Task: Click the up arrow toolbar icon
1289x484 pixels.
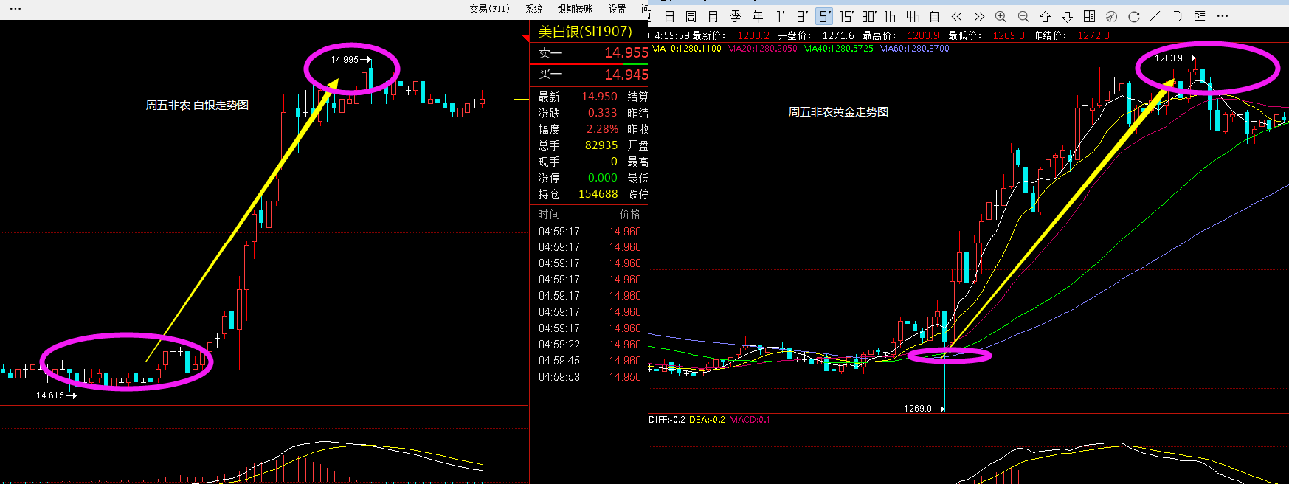Action: click(x=1045, y=16)
